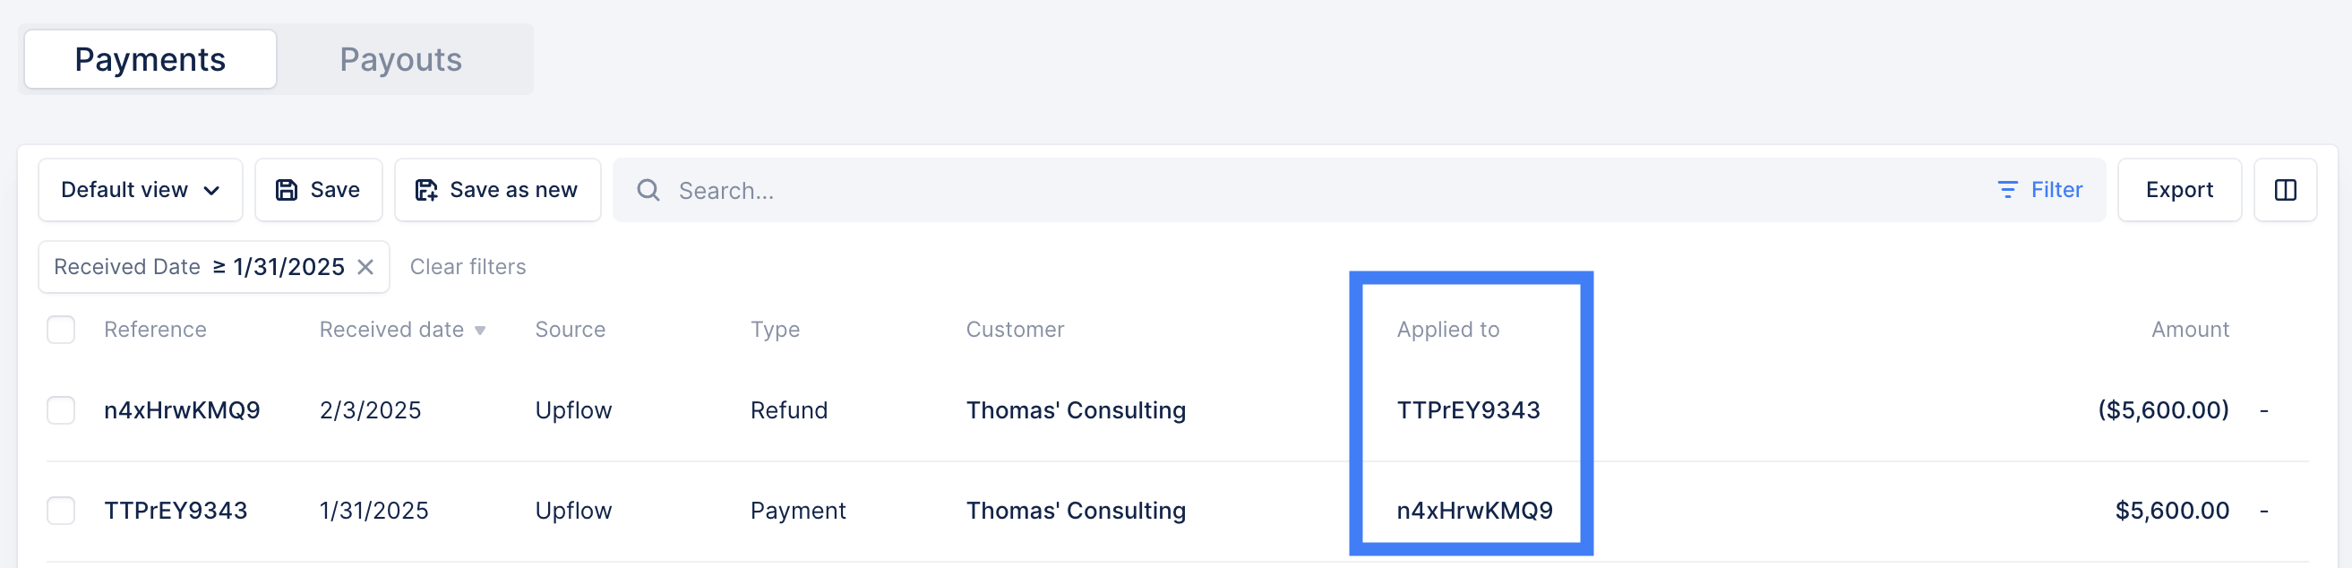Click the column layout icon button
The height and width of the screenshot is (568, 2352).
[x=2285, y=190]
